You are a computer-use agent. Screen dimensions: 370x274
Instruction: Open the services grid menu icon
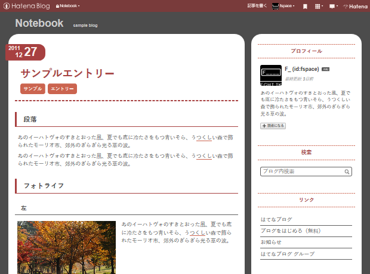(x=318, y=6)
